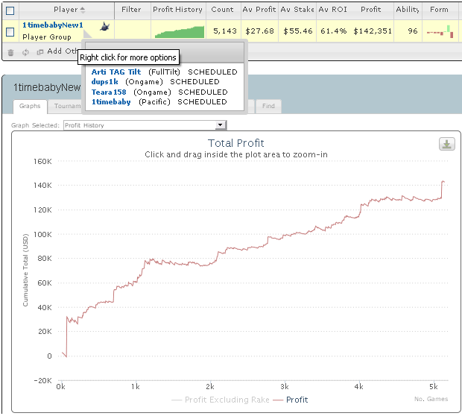Toggle Profit Excluding Rake legend series

(x=221, y=400)
